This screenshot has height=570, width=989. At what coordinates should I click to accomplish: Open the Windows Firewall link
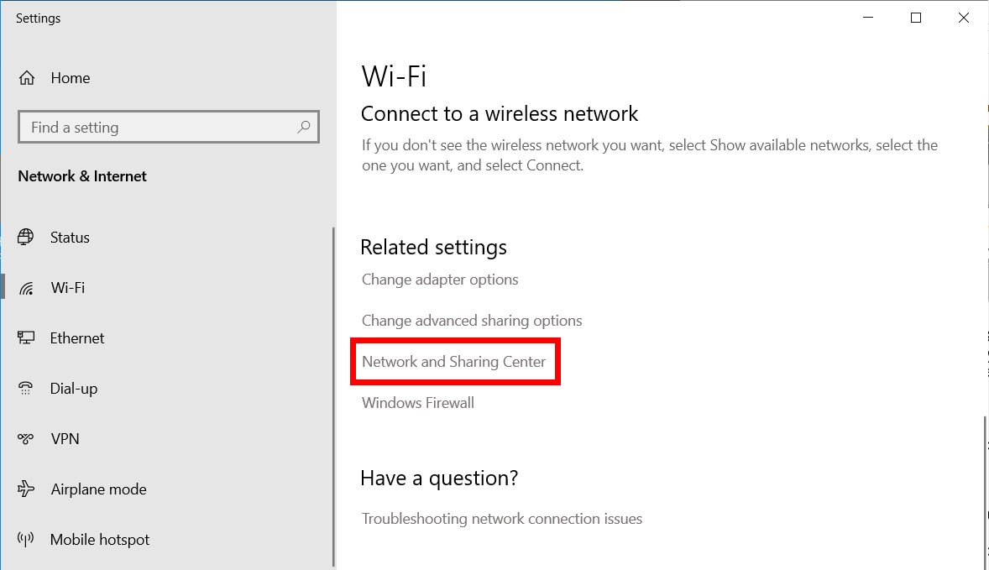coord(417,402)
